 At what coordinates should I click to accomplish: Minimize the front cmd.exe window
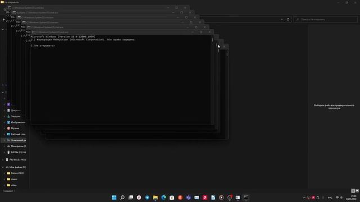(192, 32)
